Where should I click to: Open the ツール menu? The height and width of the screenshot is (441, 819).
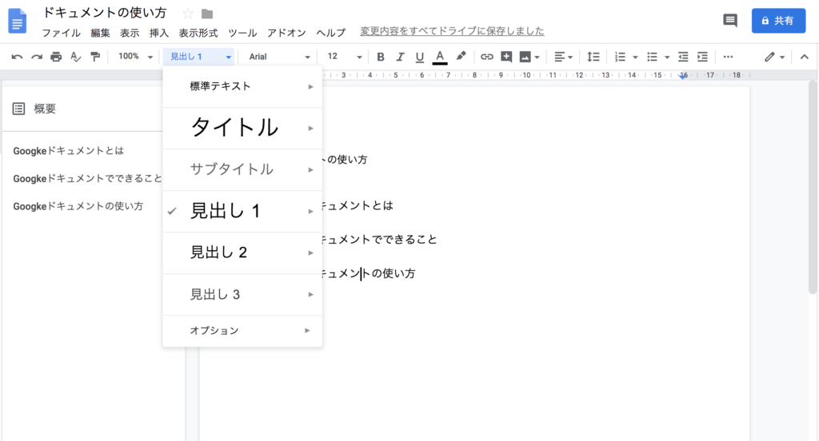242,33
